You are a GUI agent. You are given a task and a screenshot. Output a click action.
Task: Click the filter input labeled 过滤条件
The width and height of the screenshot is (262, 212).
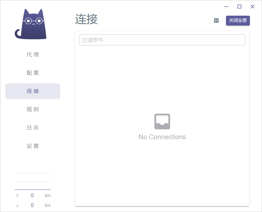pos(162,40)
